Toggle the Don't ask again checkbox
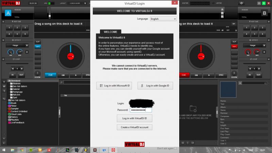 tap(175, 148)
